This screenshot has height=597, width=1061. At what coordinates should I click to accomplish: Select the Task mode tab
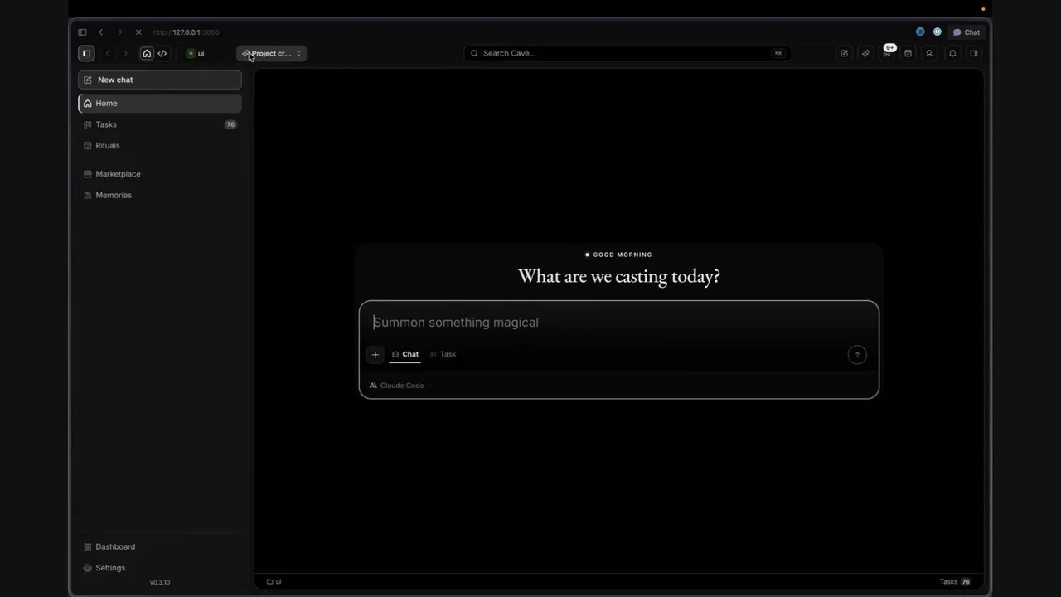(x=443, y=355)
